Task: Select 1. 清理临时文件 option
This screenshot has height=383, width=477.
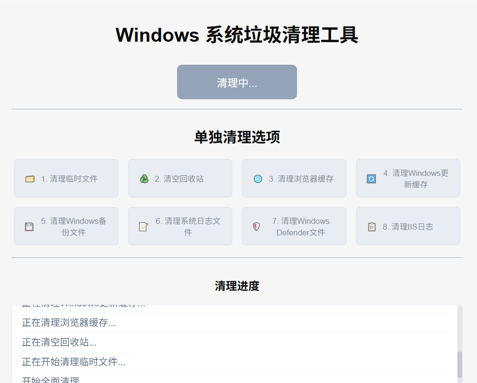Action: pyautogui.click(x=66, y=178)
